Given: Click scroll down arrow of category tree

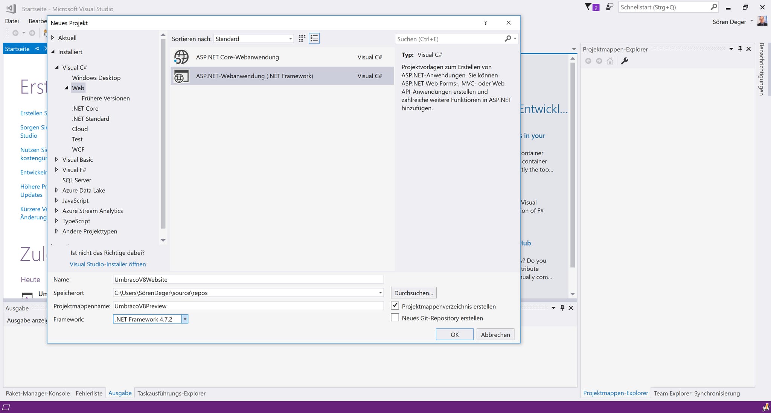Looking at the screenshot, I should pos(163,240).
